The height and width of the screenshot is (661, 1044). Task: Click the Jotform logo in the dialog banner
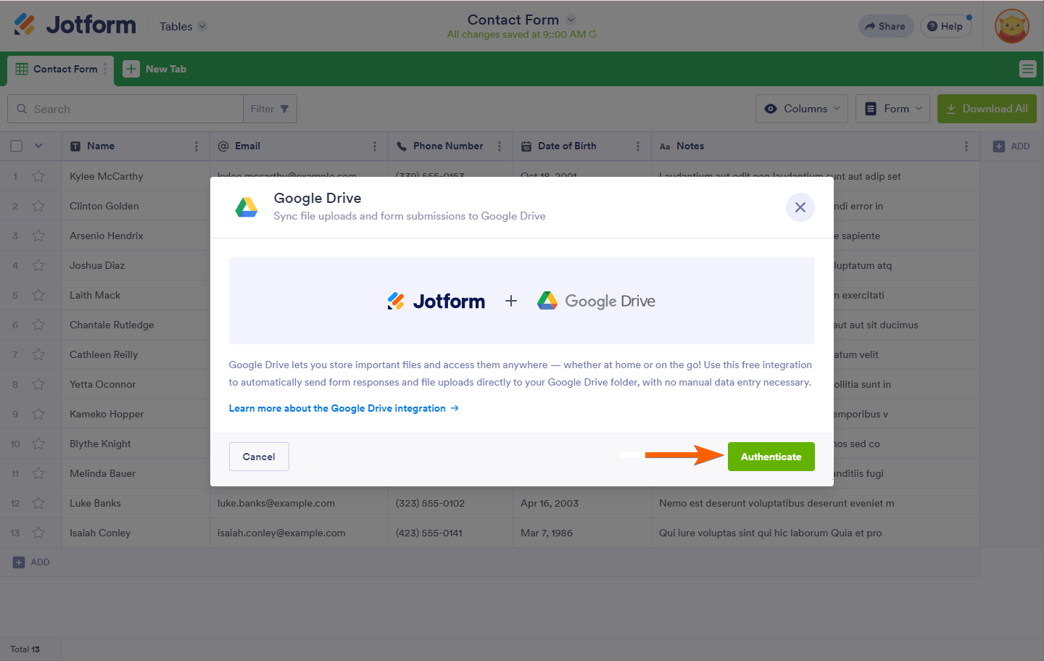(x=436, y=301)
